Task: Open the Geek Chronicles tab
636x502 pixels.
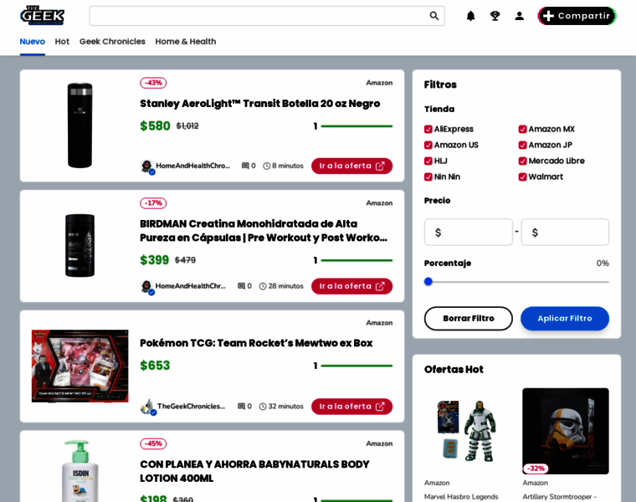Action: [112, 41]
